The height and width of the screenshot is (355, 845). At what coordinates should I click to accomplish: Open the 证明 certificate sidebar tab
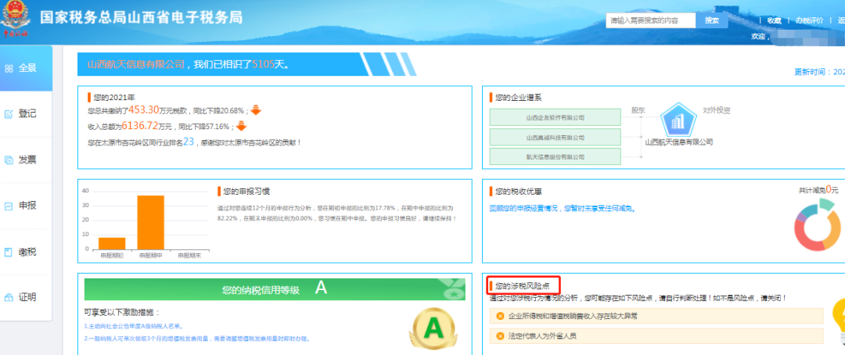26,297
